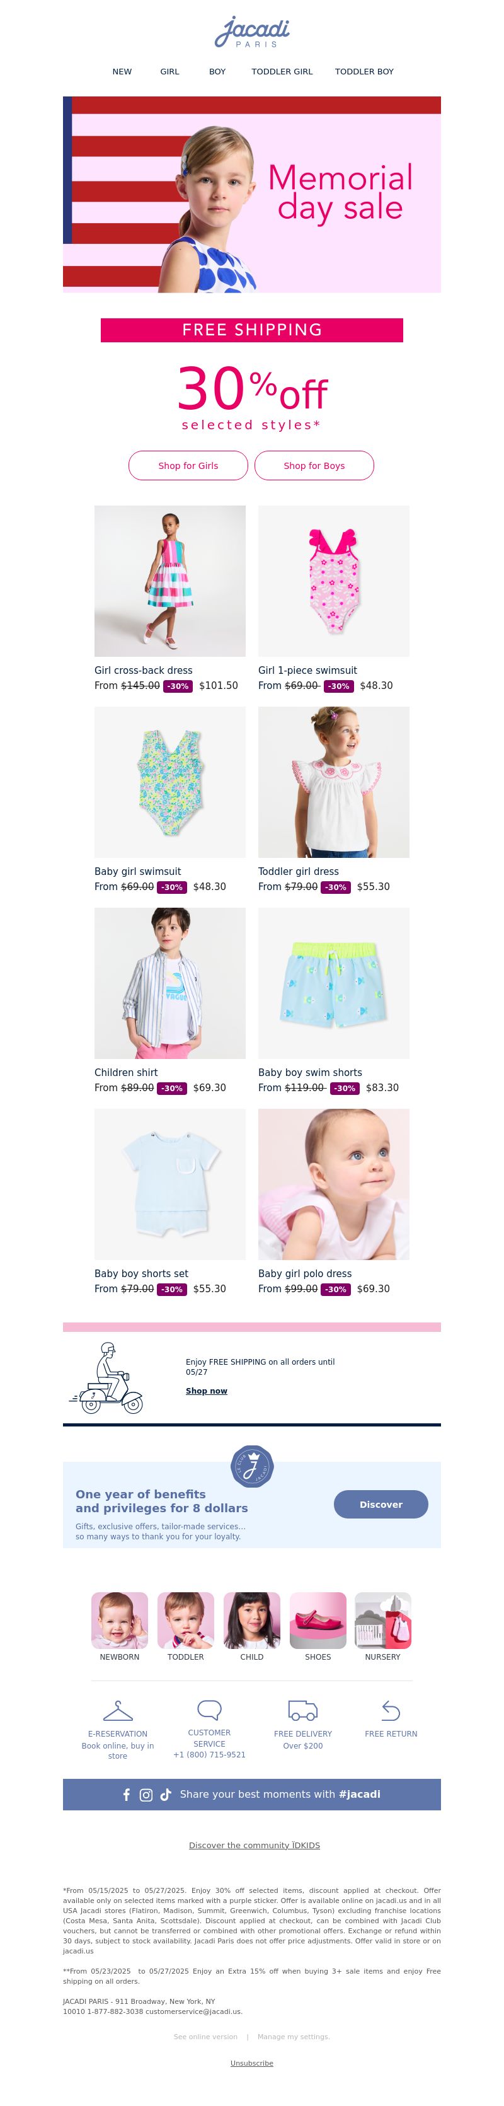Follow the Shop now link
Viewport: 504px width, 2106px height.
207,1391
